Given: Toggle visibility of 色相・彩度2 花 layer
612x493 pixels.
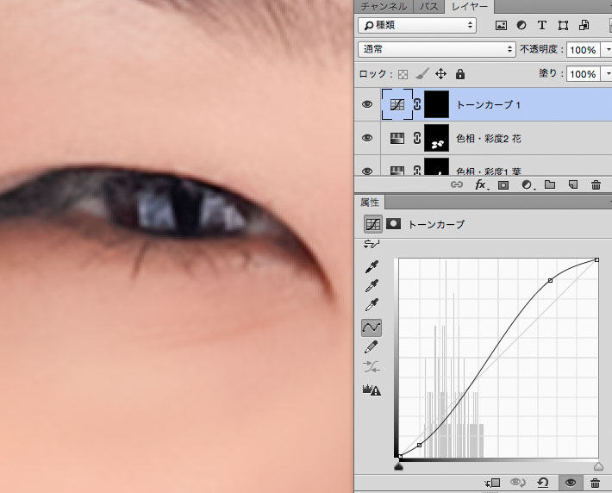Looking at the screenshot, I should pos(367,138).
